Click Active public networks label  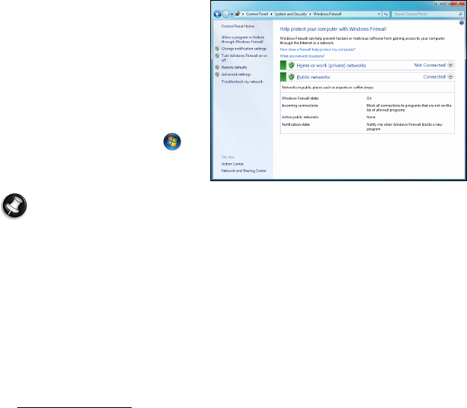click(300, 117)
